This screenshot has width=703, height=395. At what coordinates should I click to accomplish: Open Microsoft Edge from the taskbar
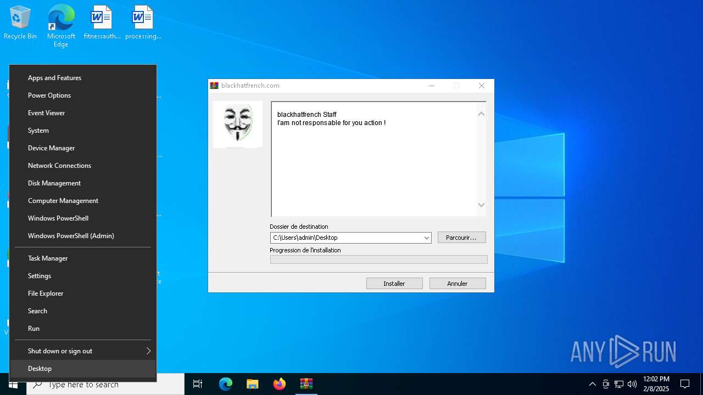226,384
